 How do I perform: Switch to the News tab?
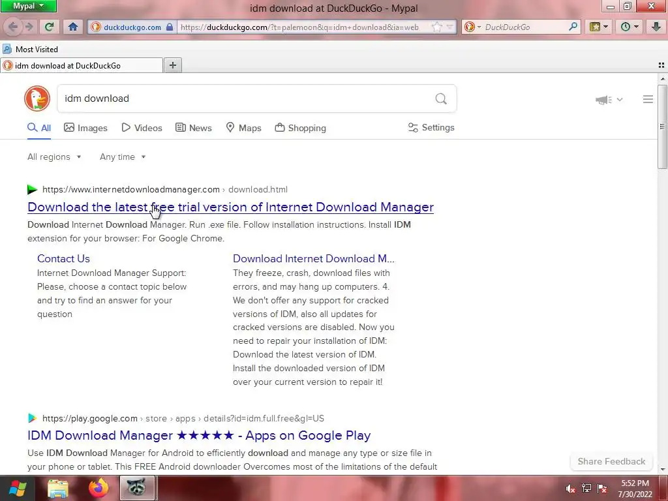[194, 128]
